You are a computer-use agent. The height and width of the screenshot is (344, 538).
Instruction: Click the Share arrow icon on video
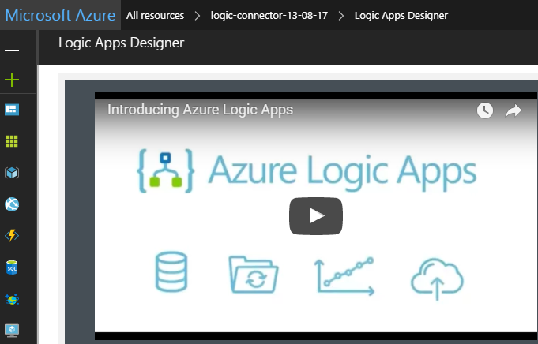pos(514,110)
